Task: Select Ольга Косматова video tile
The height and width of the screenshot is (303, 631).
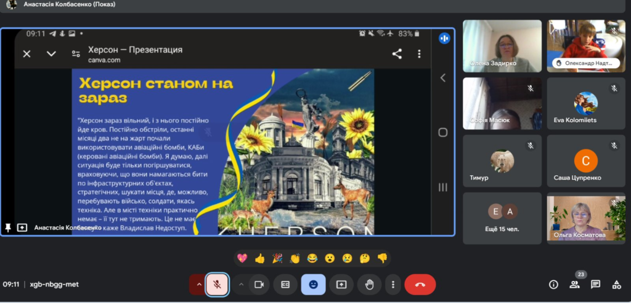Action: pyautogui.click(x=586, y=218)
